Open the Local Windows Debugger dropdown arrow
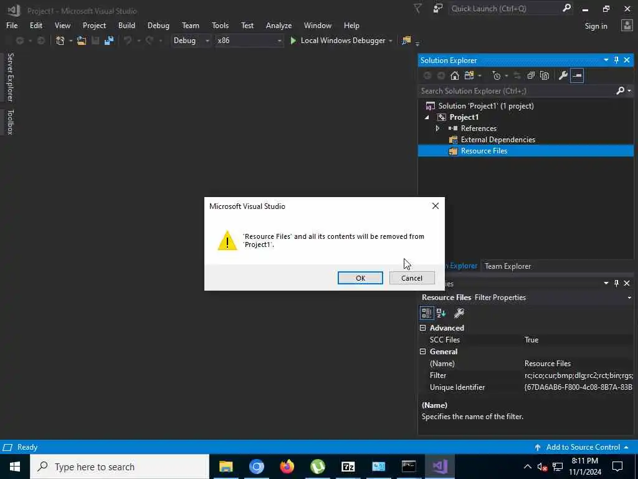Image resolution: width=638 pixels, height=479 pixels. coord(391,41)
